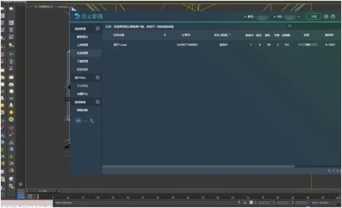The image size is (342, 208).
Task: Click the viewport label at 3ds Max top-left
Action: [x=47, y=7]
